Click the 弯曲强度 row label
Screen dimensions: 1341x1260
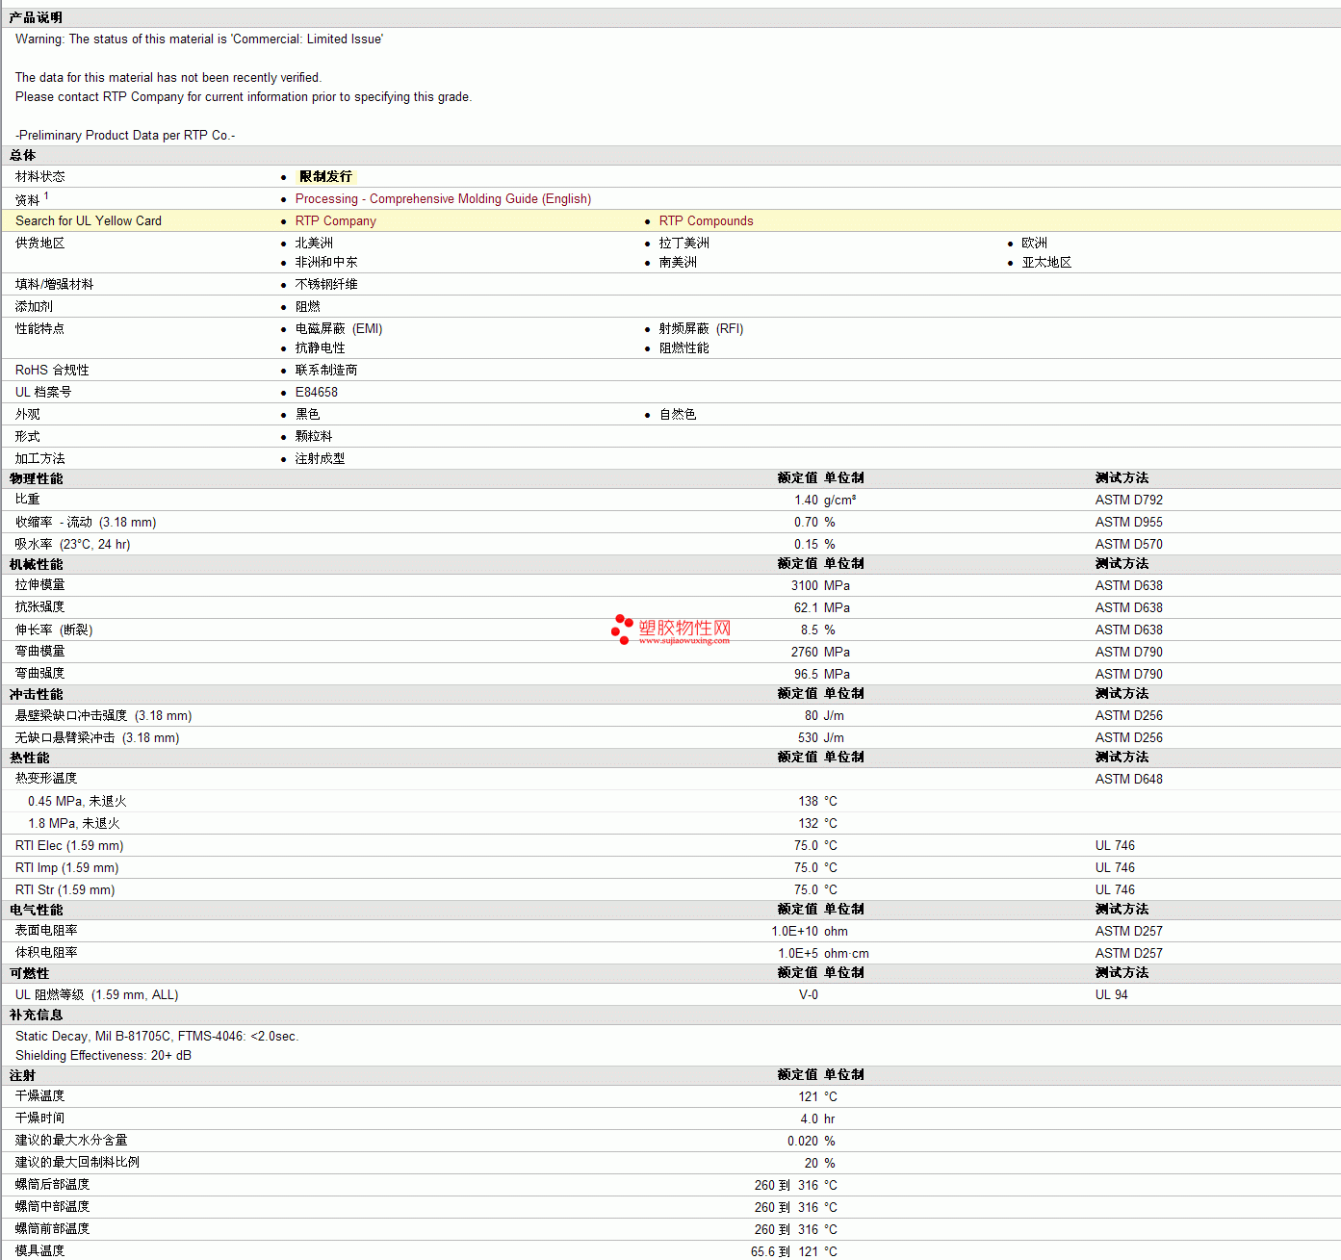pyautogui.click(x=39, y=674)
